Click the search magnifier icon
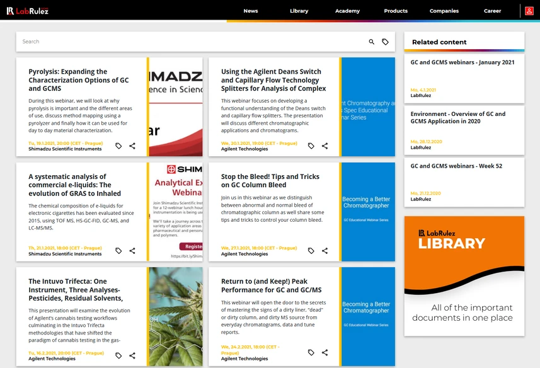540x368 pixels. click(372, 42)
